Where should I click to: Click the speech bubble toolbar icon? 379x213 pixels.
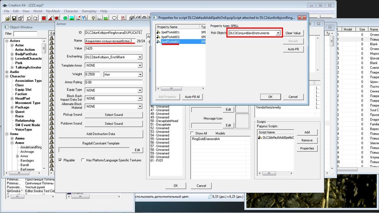[x=114, y=18]
